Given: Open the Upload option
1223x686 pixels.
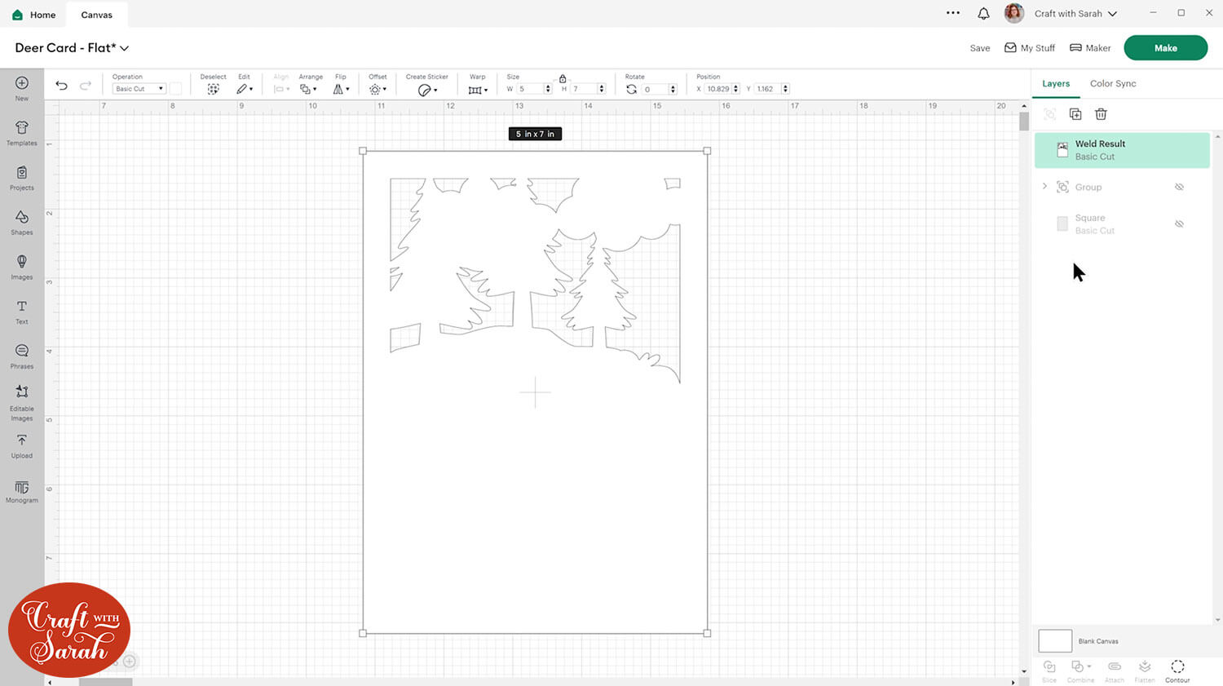Looking at the screenshot, I should point(22,445).
